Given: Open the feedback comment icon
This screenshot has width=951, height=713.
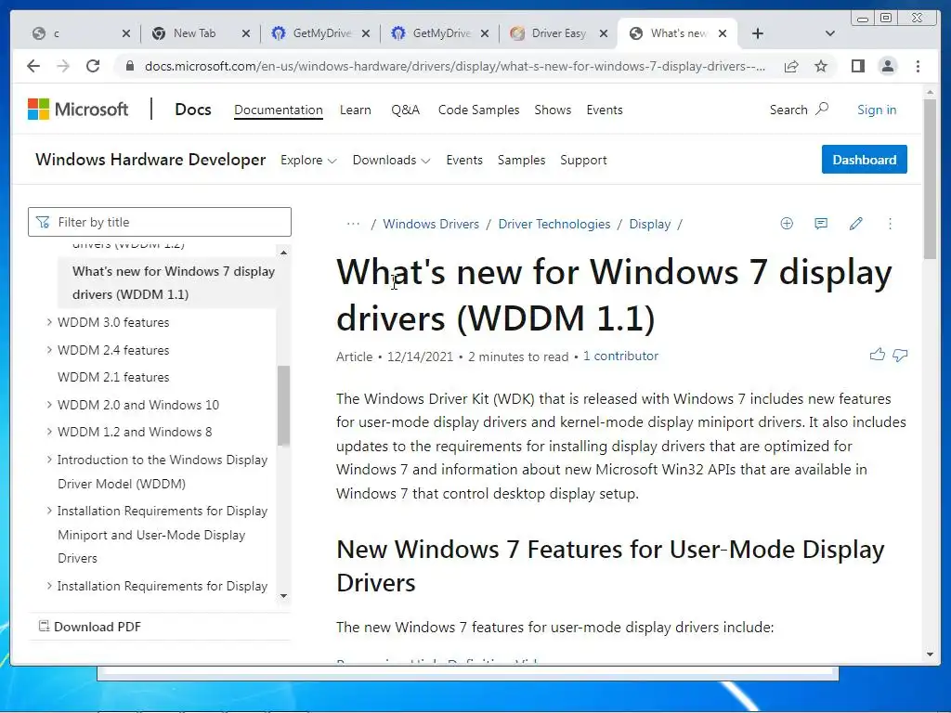Looking at the screenshot, I should tap(821, 224).
